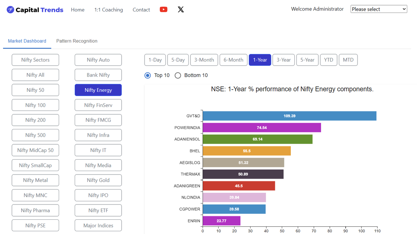Select the Bottom 10 radio button

178,75
